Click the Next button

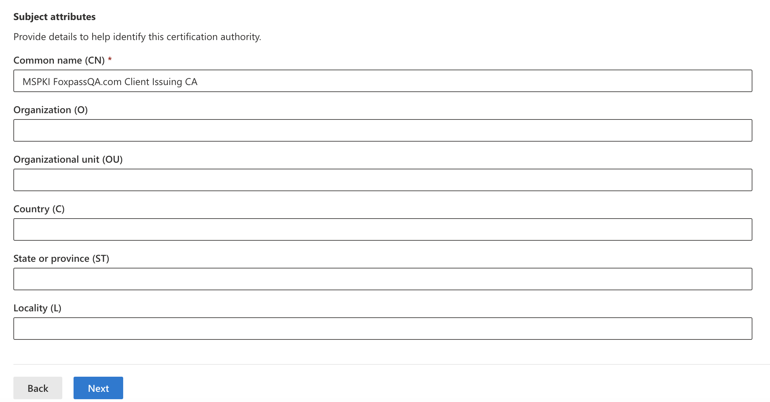98,388
